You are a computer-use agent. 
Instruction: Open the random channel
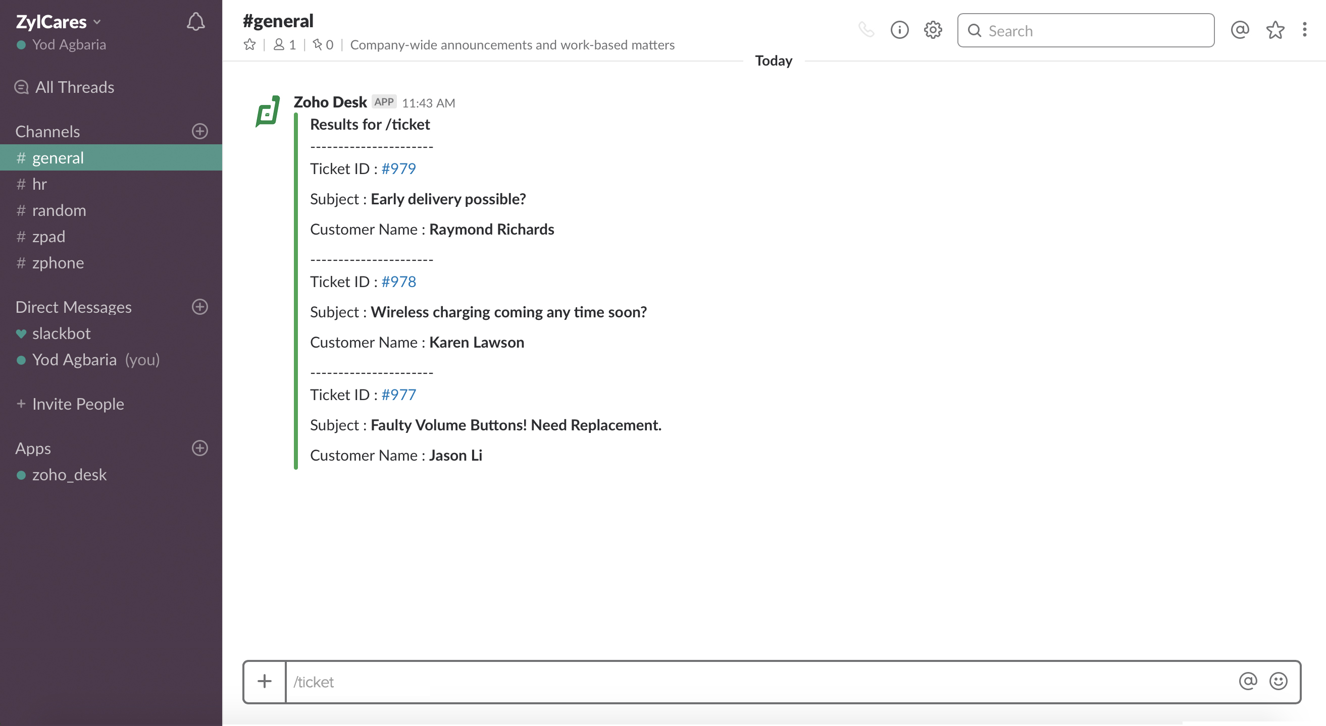tap(111, 210)
